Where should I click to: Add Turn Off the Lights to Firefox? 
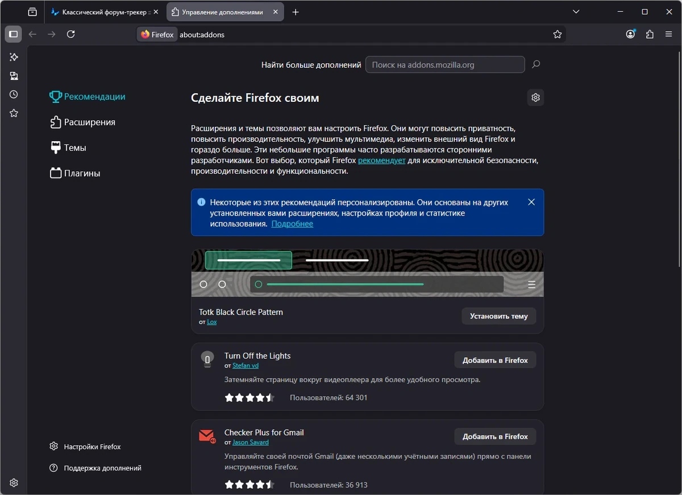click(495, 360)
